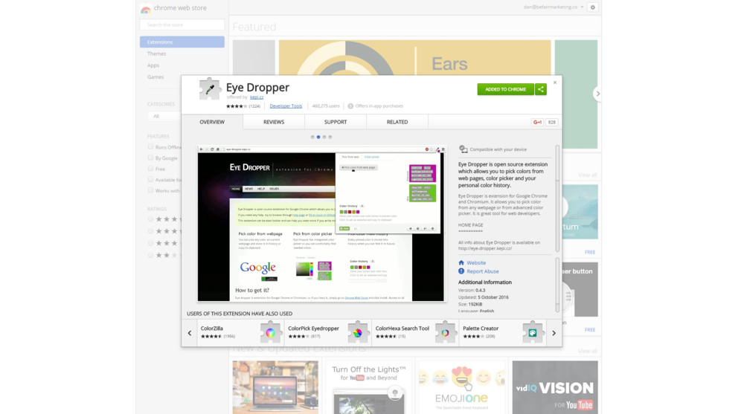Screen dimensions: 744x414
Task: Open the vidIQ Vision for YouTube tile
Action: [555, 387]
